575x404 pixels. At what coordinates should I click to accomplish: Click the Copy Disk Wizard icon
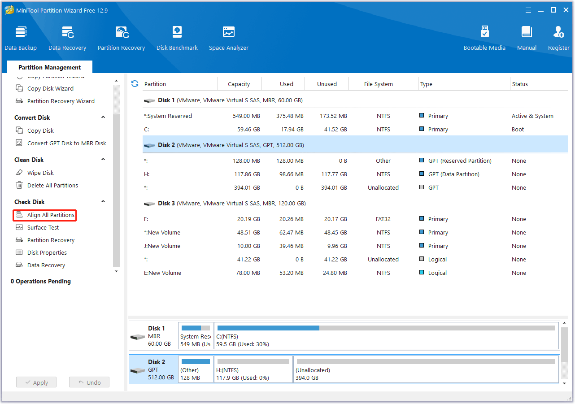coord(19,88)
